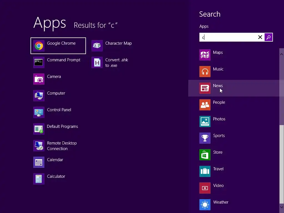Select the Sports trophy icon
The height and width of the screenshot is (213, 284).
tap(205, 138)
